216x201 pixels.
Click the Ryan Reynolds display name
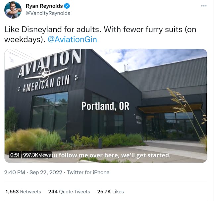point(44,6)
